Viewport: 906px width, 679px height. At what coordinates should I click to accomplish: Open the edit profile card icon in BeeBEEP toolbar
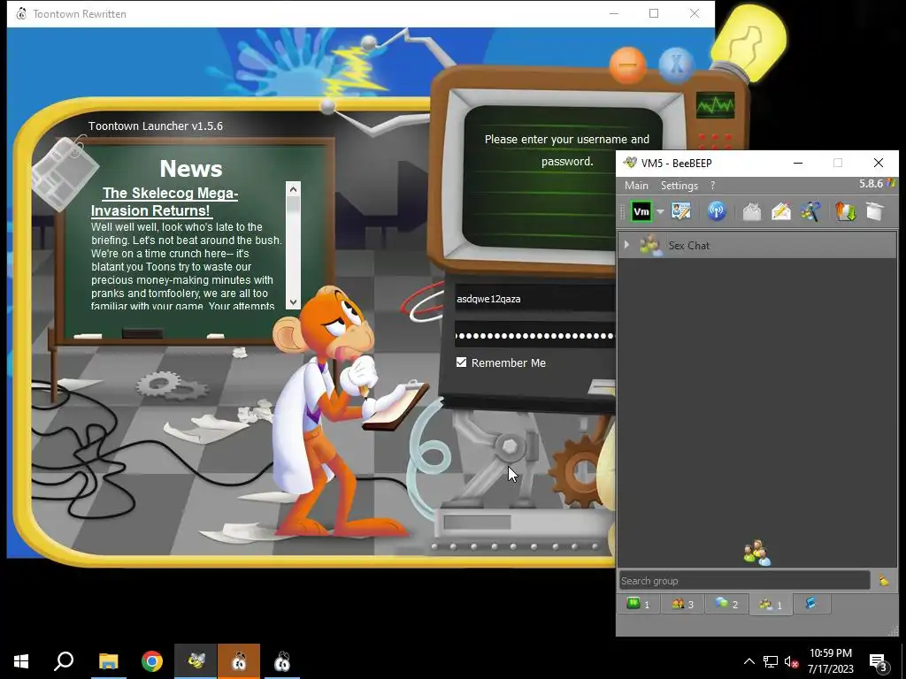(x=681, y=211)
